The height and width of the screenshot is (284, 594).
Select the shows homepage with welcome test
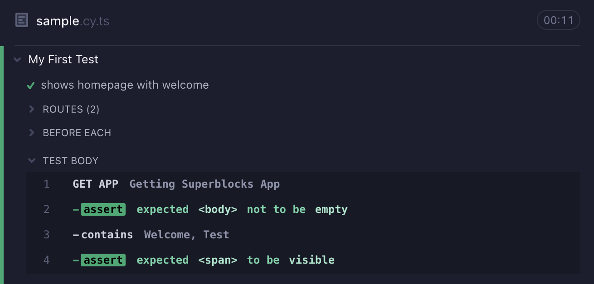point(125,85)
